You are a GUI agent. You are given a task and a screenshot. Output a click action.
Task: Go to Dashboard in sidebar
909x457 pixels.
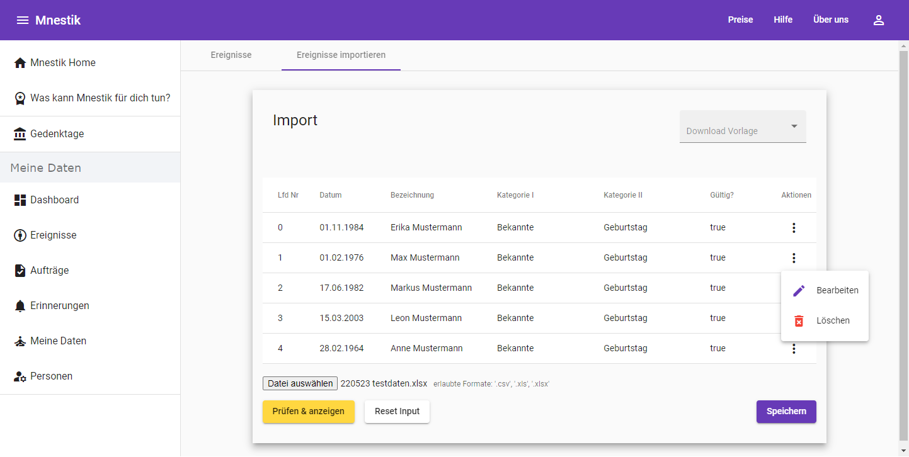click(54, 200)
